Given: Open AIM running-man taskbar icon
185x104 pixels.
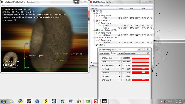Looking at the screenshot, I should (46, 101).
